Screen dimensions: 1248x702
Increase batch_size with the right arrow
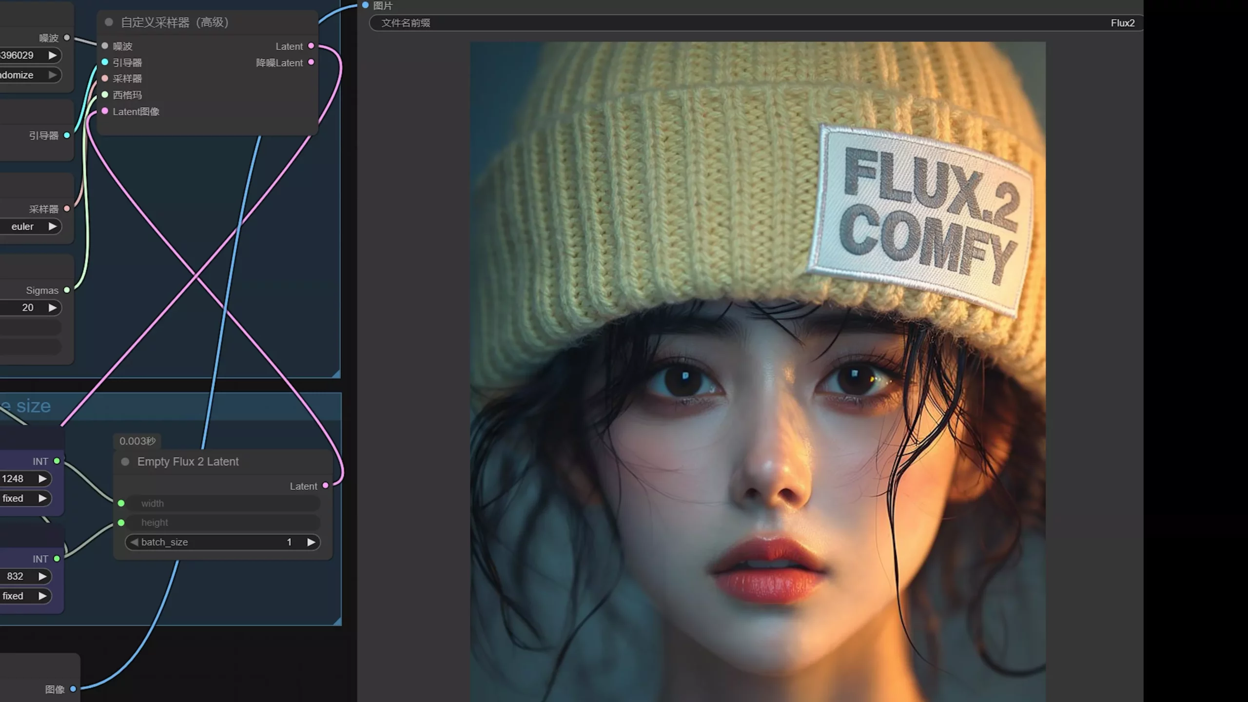[312, 542]
